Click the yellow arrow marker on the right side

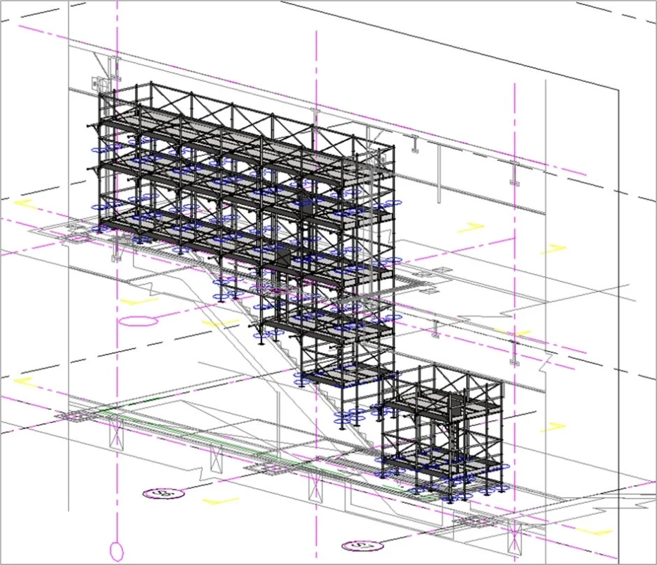[554, 248]
